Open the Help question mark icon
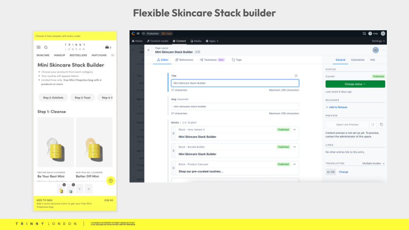 pos(370,33)
